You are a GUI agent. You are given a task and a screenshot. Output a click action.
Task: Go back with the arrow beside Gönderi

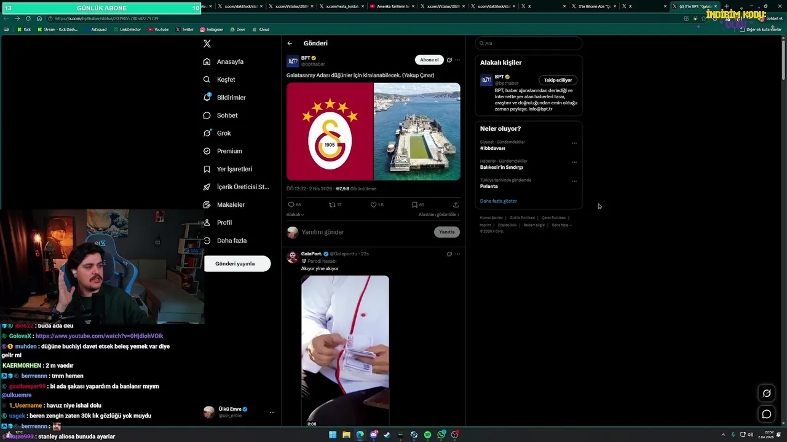coord(290,43)
